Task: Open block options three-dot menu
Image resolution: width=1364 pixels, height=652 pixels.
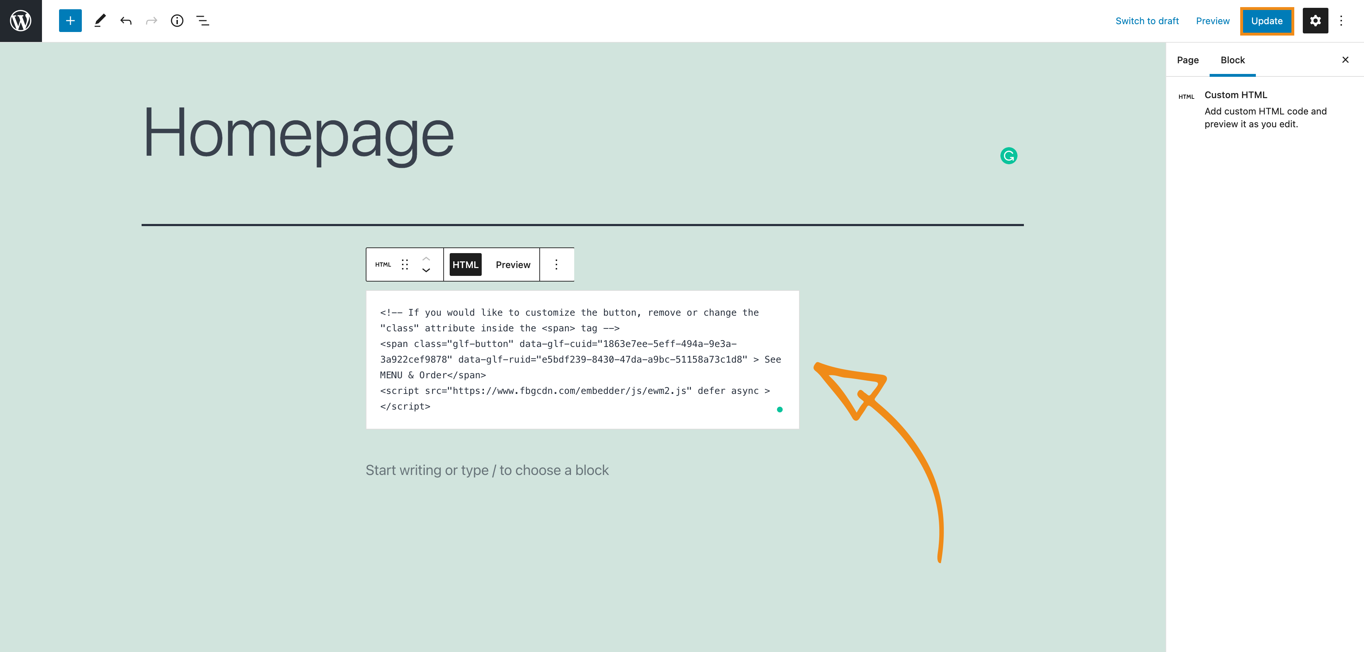Action: pyautogui.click(x=556, y=264)
